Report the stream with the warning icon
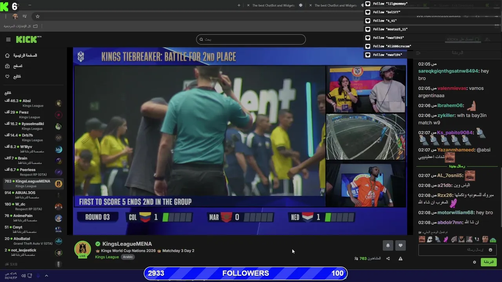This screenshot has width=502, height=282. [400, 258]
